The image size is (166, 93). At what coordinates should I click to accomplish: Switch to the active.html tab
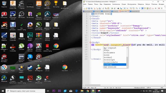point(124,11)
